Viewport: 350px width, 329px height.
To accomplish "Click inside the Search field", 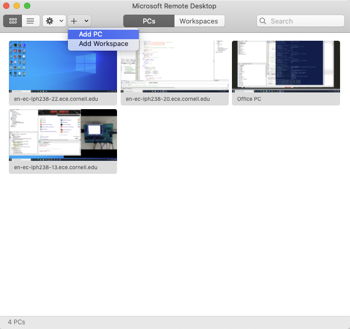I will (x=306, y=21).
